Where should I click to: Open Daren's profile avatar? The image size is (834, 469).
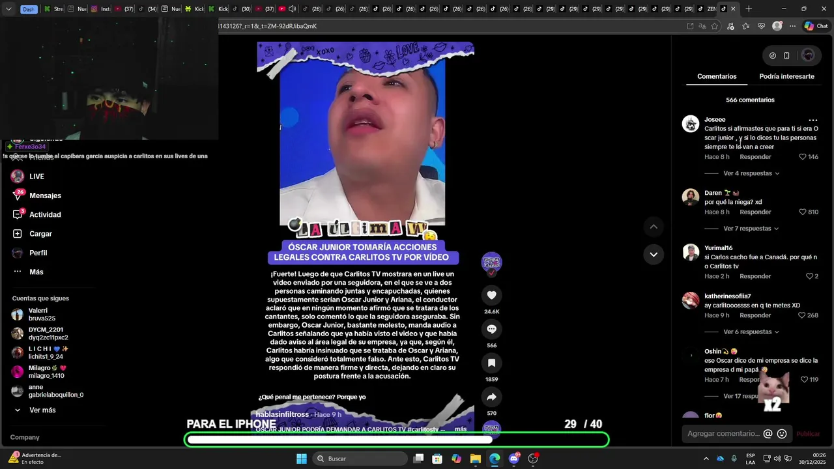pos(691,197)
